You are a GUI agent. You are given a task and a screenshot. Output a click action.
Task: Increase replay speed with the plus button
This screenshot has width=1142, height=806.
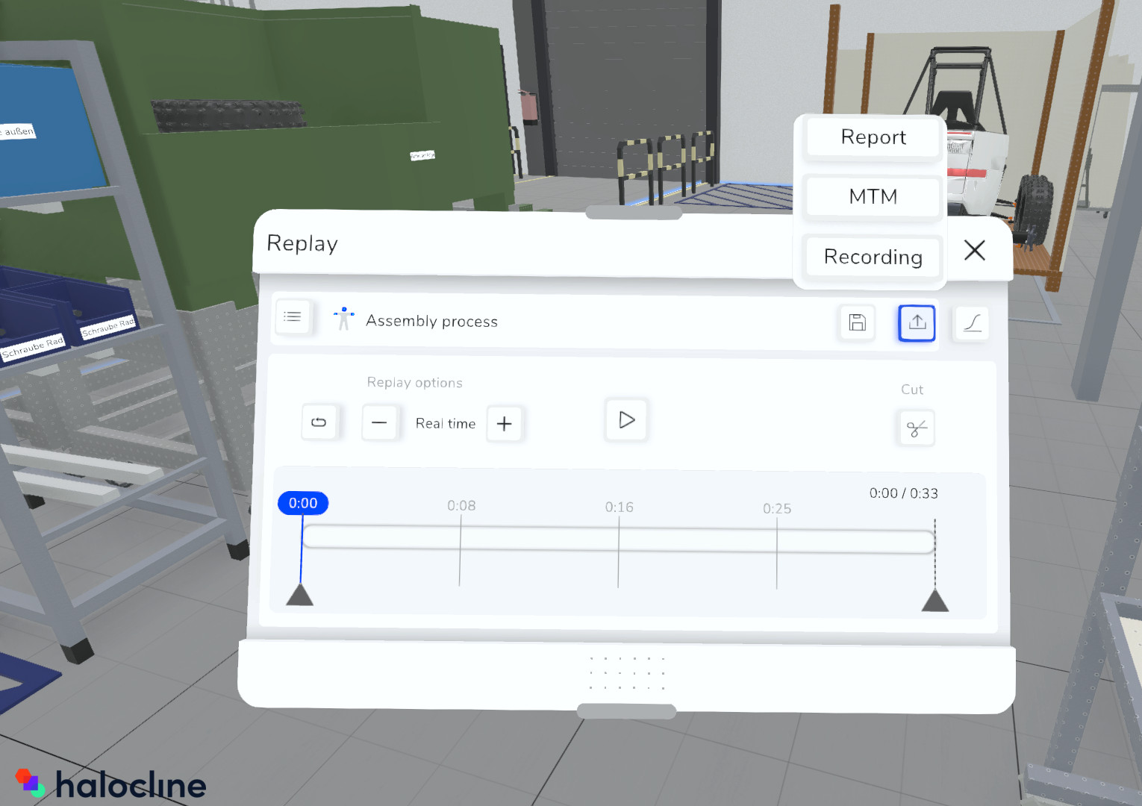click(x=505, y=423)
